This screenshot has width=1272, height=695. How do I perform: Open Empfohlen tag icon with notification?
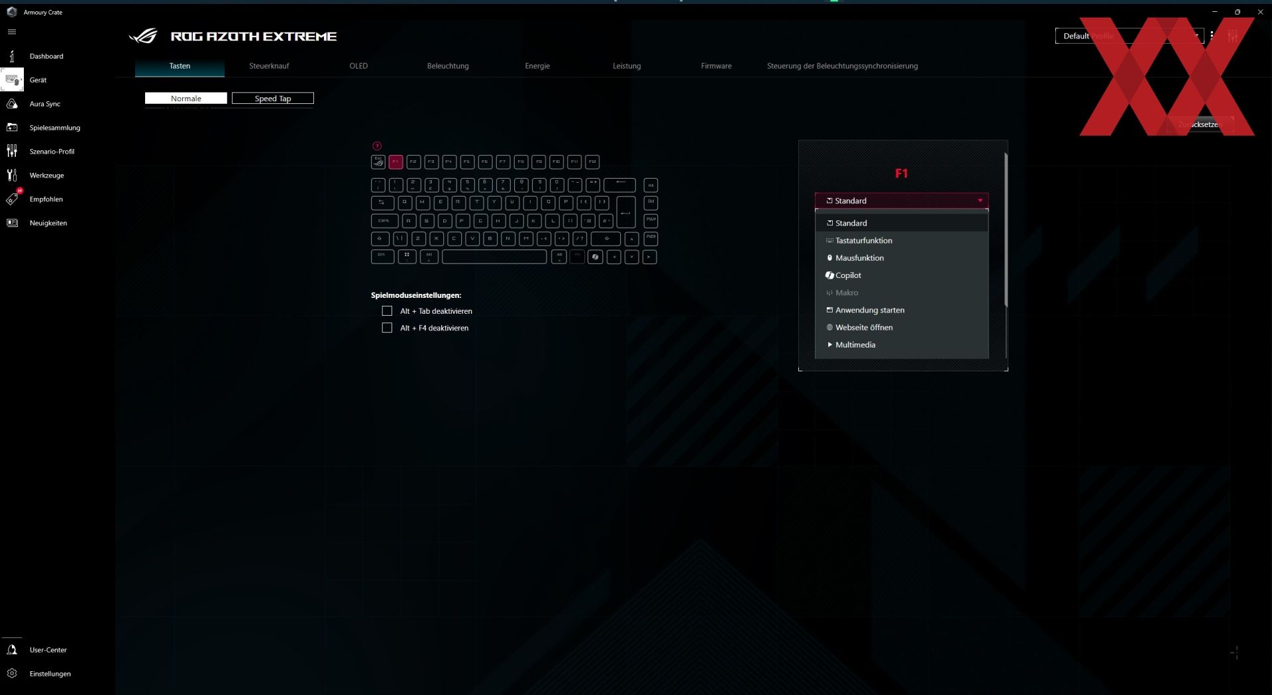[x=12, y=199]
